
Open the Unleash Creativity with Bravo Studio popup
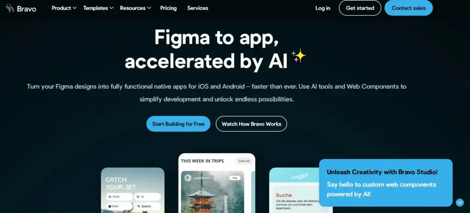point(386,183)
